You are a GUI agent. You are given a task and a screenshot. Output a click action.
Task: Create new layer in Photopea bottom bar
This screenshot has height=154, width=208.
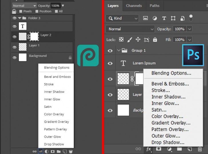pos(65,151)
